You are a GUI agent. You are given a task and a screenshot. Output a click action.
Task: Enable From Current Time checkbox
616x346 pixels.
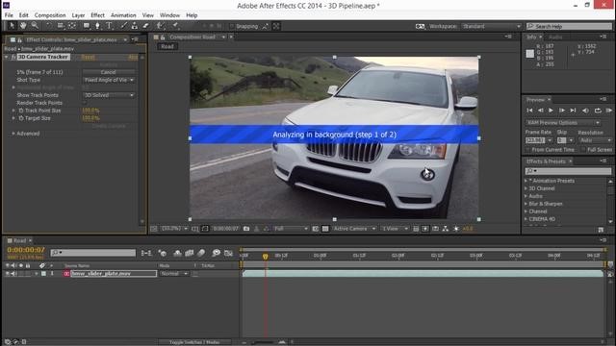(x=527, y=150)
